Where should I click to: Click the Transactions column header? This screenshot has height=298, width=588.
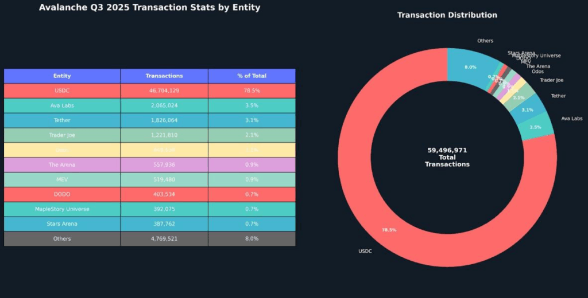pyautogui.click(x=164, y=76)
